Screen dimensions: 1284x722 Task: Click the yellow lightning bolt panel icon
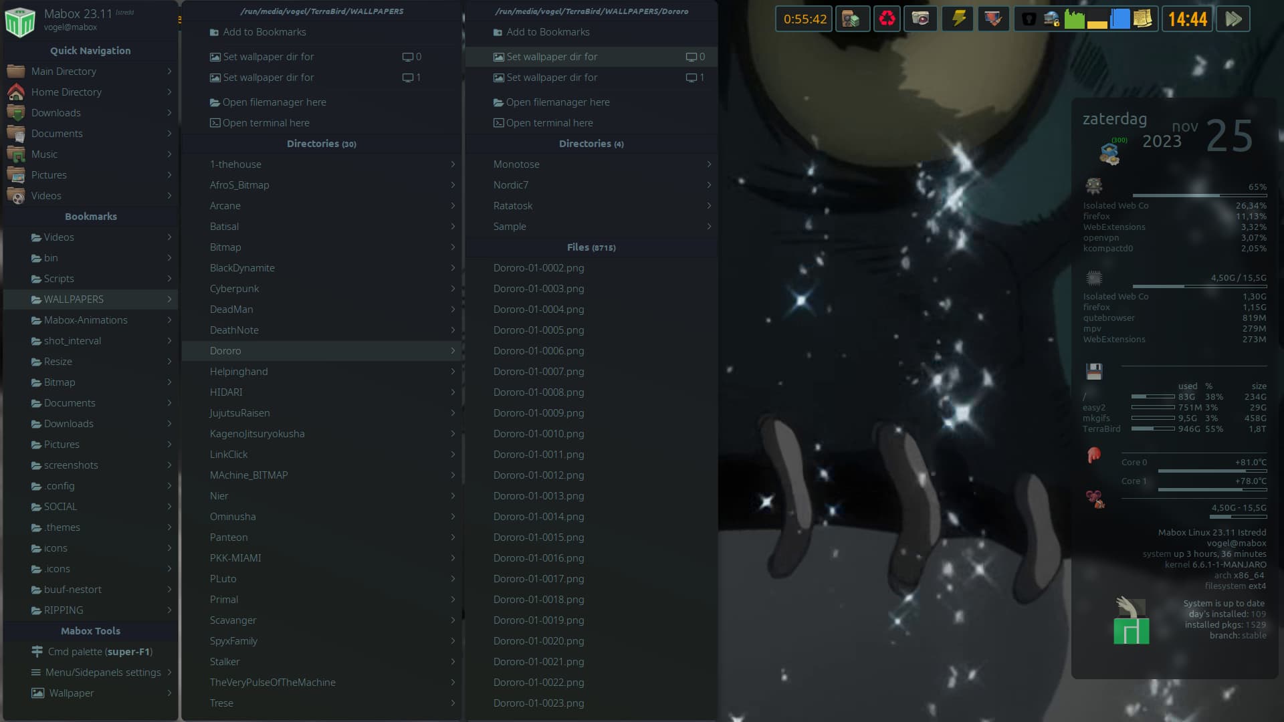(x=958, y=19)
